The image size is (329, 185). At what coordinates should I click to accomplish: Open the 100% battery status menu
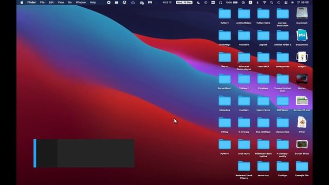click(232, 3)
